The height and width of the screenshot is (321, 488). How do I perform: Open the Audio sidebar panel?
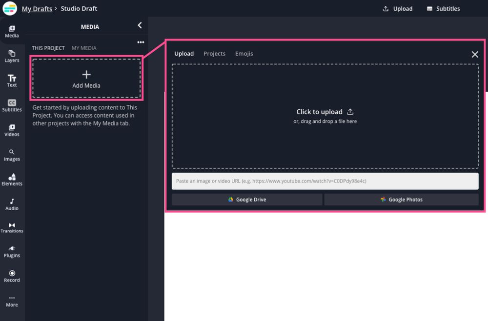coord(12,204)
